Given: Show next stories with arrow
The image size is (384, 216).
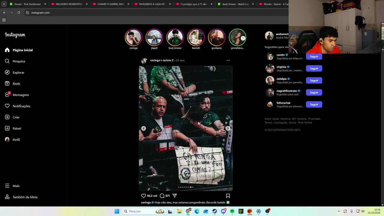Looking at the screenshot, I should point(243,38).
